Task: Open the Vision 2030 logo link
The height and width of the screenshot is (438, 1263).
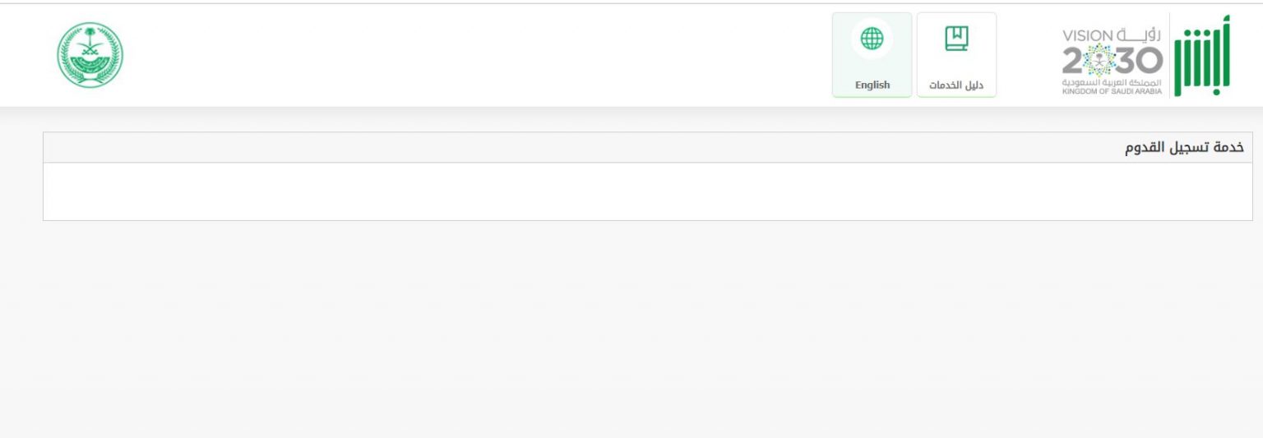Action: tap(1113, 62)
